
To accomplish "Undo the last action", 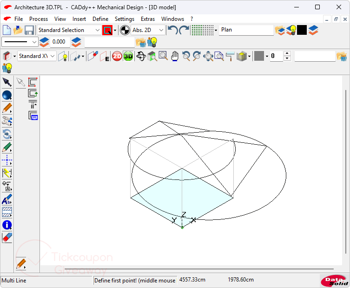I will tap(173, 30).
